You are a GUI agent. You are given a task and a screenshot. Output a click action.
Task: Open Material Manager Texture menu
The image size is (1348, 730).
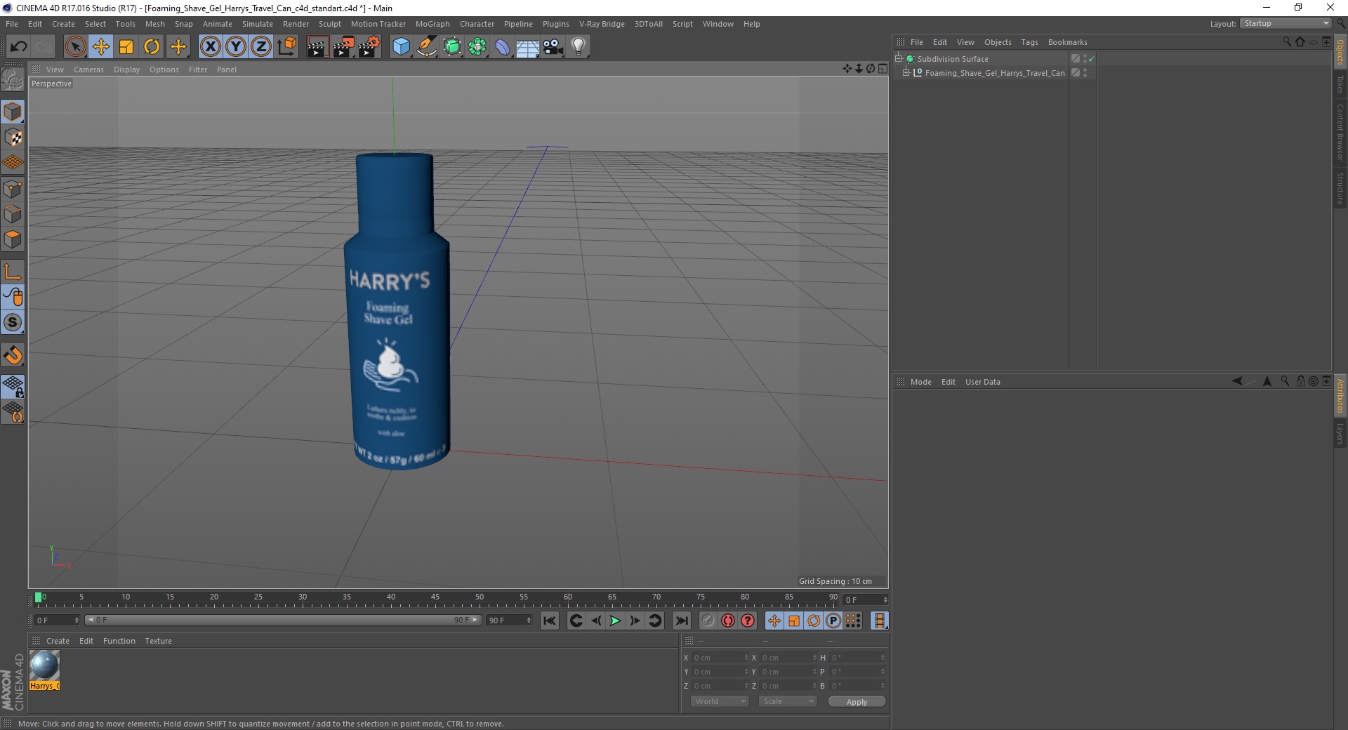pyautogui.click(x=158, y=641)
